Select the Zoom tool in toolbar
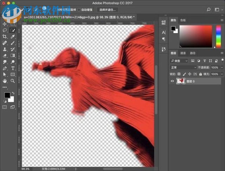225x171 pixels. 13,81
